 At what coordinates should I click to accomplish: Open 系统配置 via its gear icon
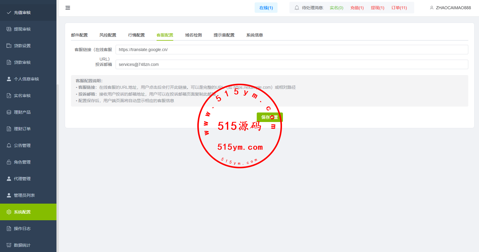point(9,212)
